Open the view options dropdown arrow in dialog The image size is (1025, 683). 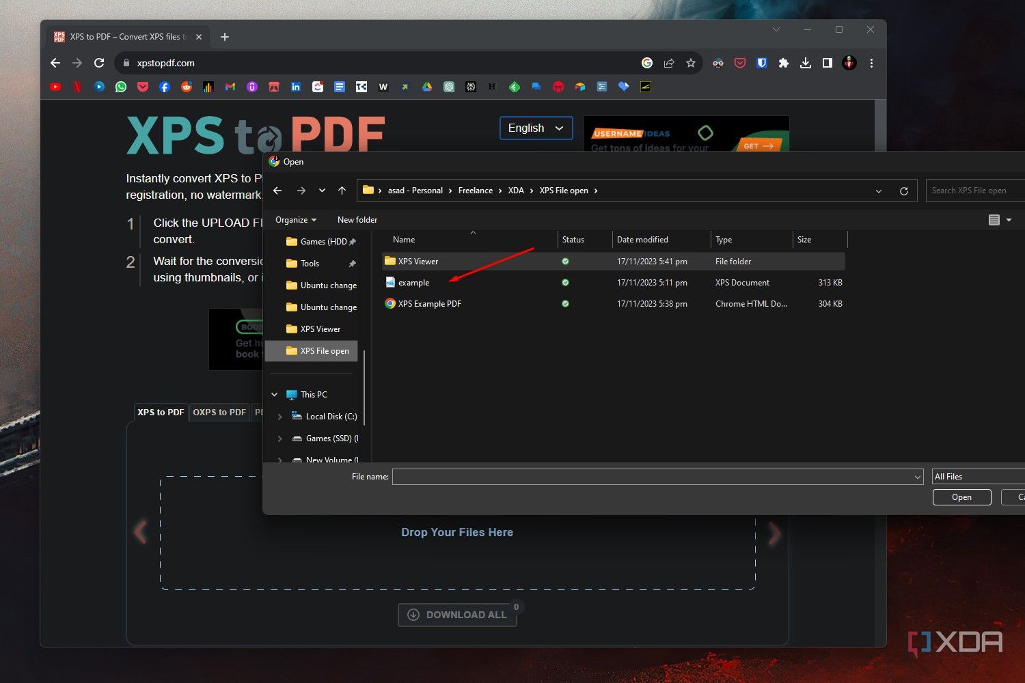tap(1009, 220)
